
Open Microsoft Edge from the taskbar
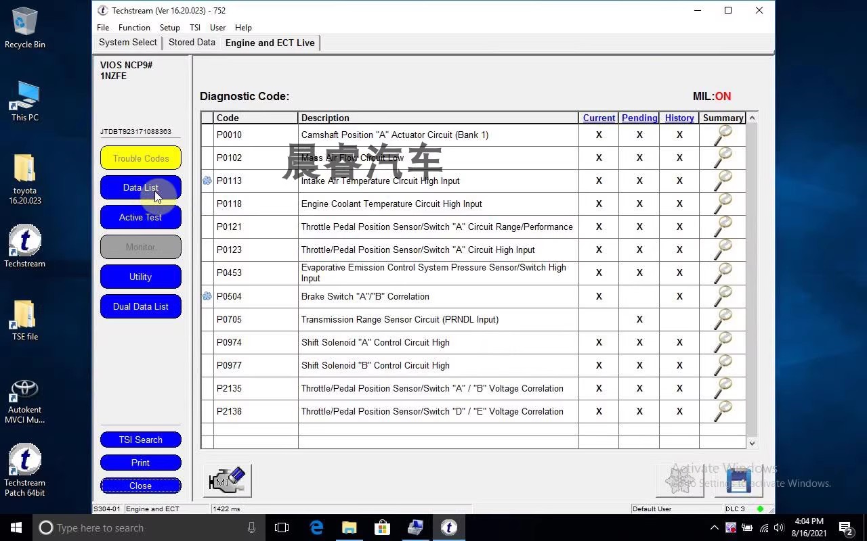click(x=316, y=527)
